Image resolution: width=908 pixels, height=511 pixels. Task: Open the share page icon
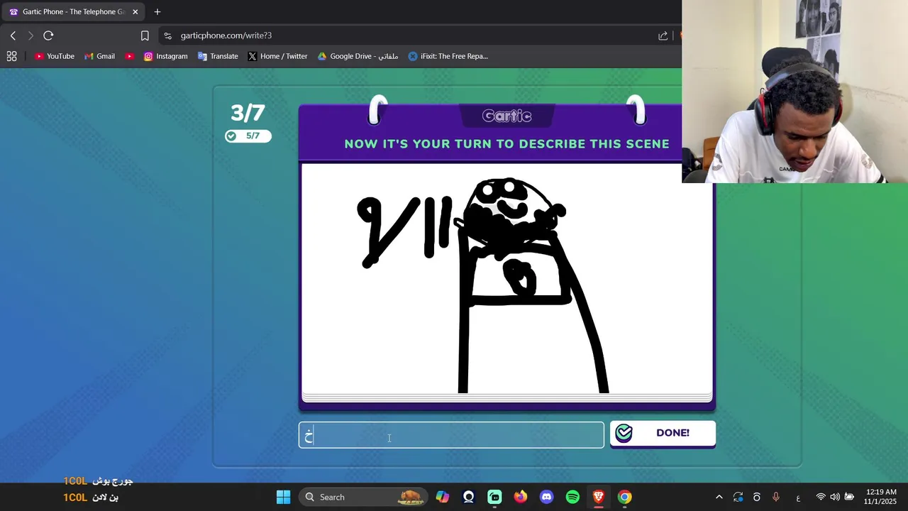(x=663, y=35)
